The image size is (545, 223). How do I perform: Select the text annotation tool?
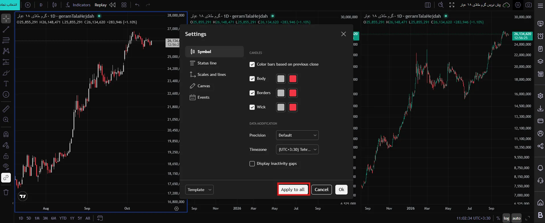pyautogui.click(x=6, y=84)
